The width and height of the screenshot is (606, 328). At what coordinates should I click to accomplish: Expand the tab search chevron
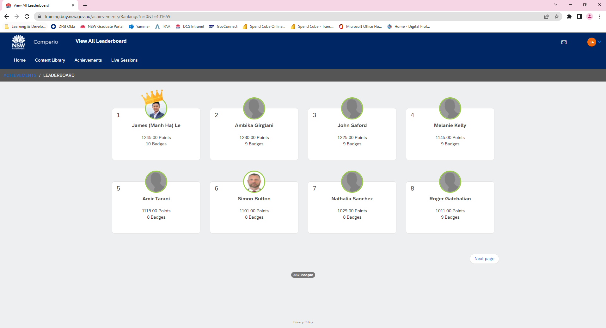[x=556, y=5]
